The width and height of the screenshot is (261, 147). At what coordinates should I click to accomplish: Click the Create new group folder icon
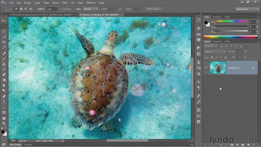243,145
